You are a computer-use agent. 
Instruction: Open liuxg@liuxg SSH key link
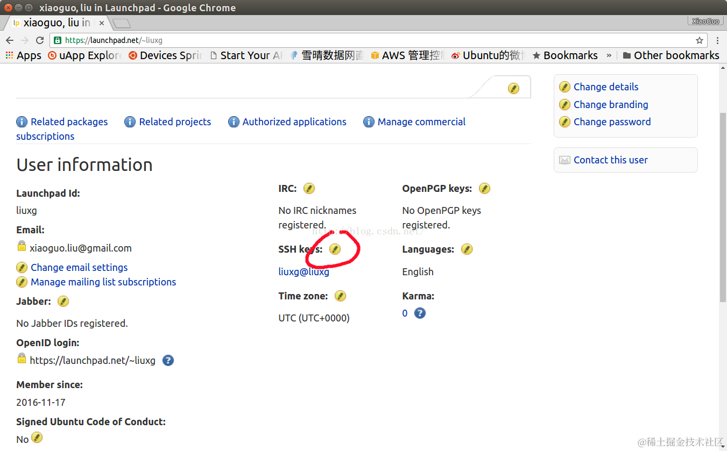[x=303, y=272]
